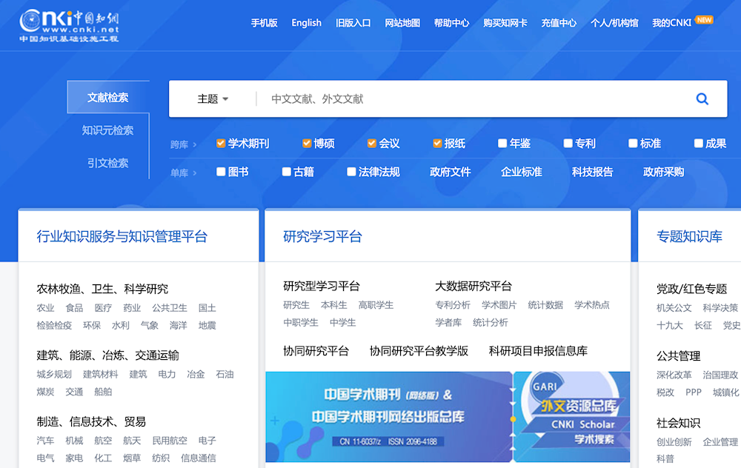The image size is (741, 468).
Task: Uncheck the 会议 checkbox
Action: tap(372, 143)
